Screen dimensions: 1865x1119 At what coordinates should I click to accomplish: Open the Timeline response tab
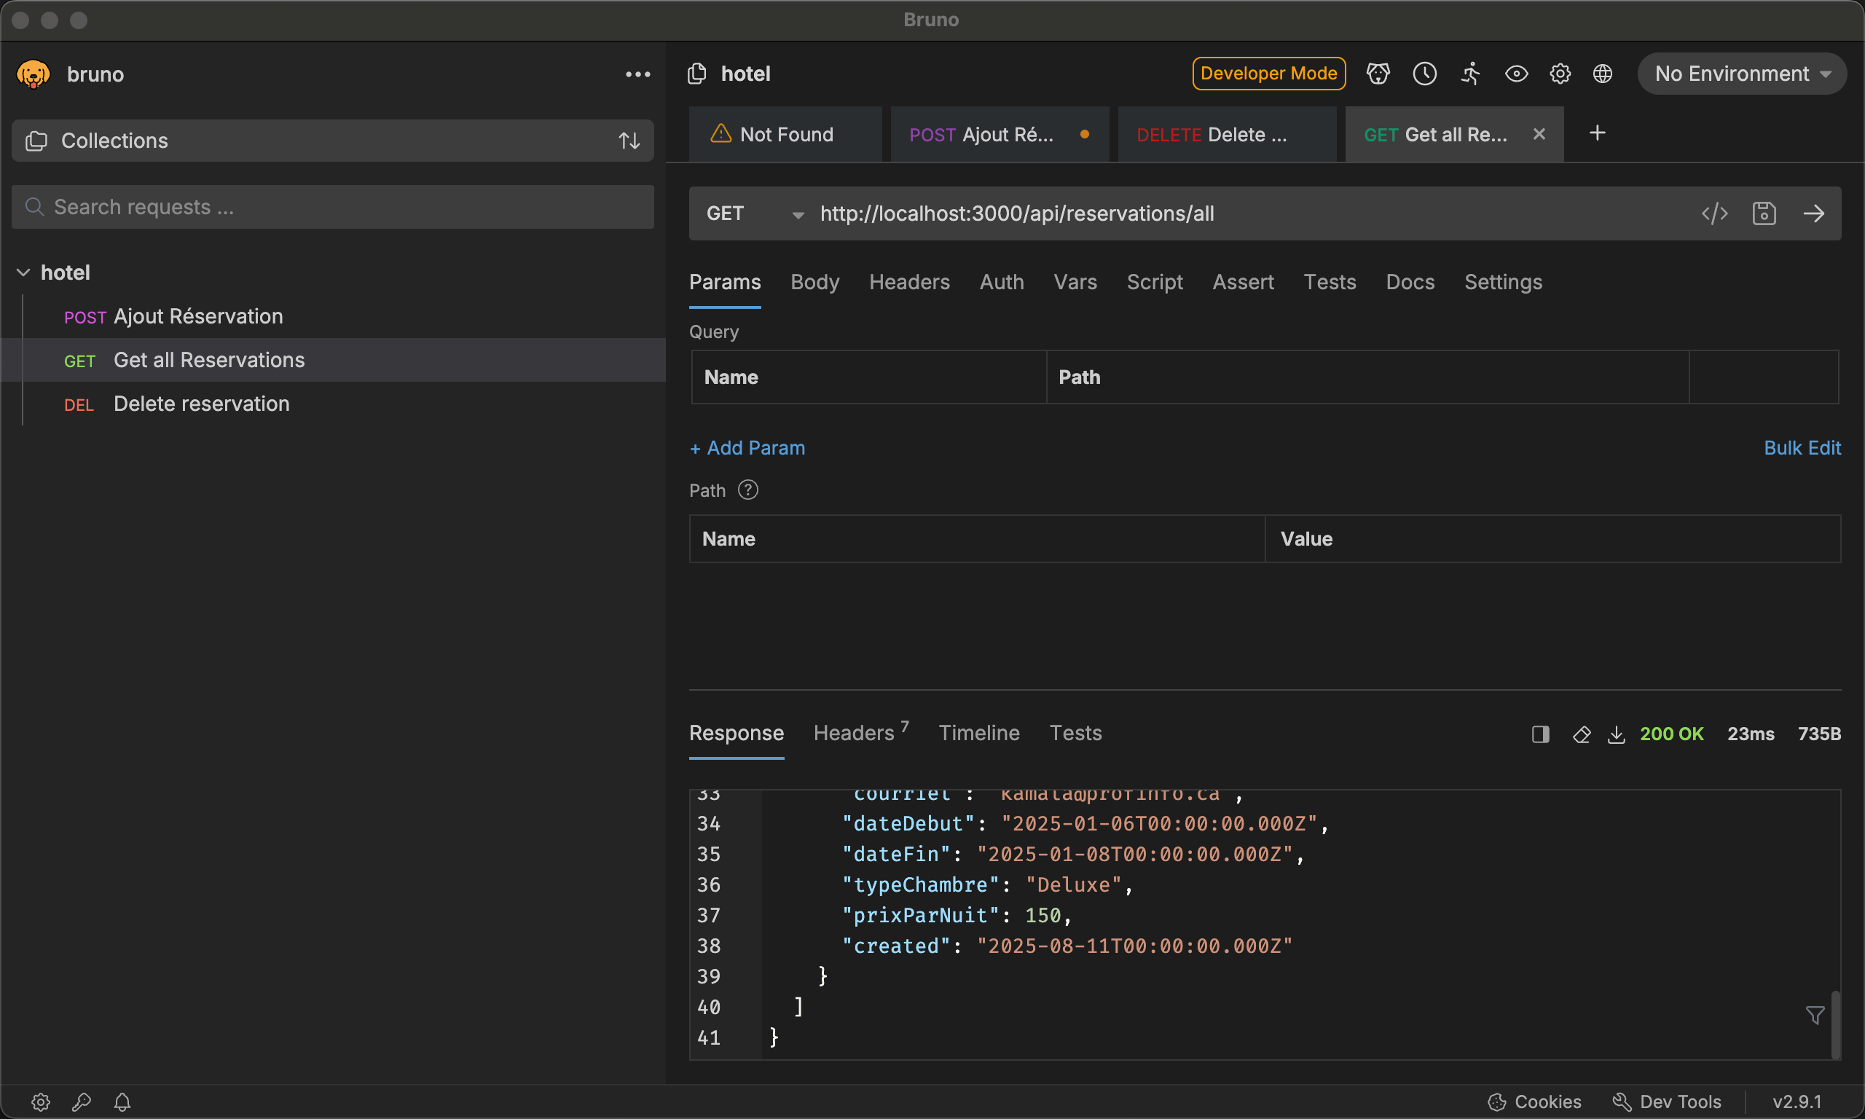click(x=978, y=733)
